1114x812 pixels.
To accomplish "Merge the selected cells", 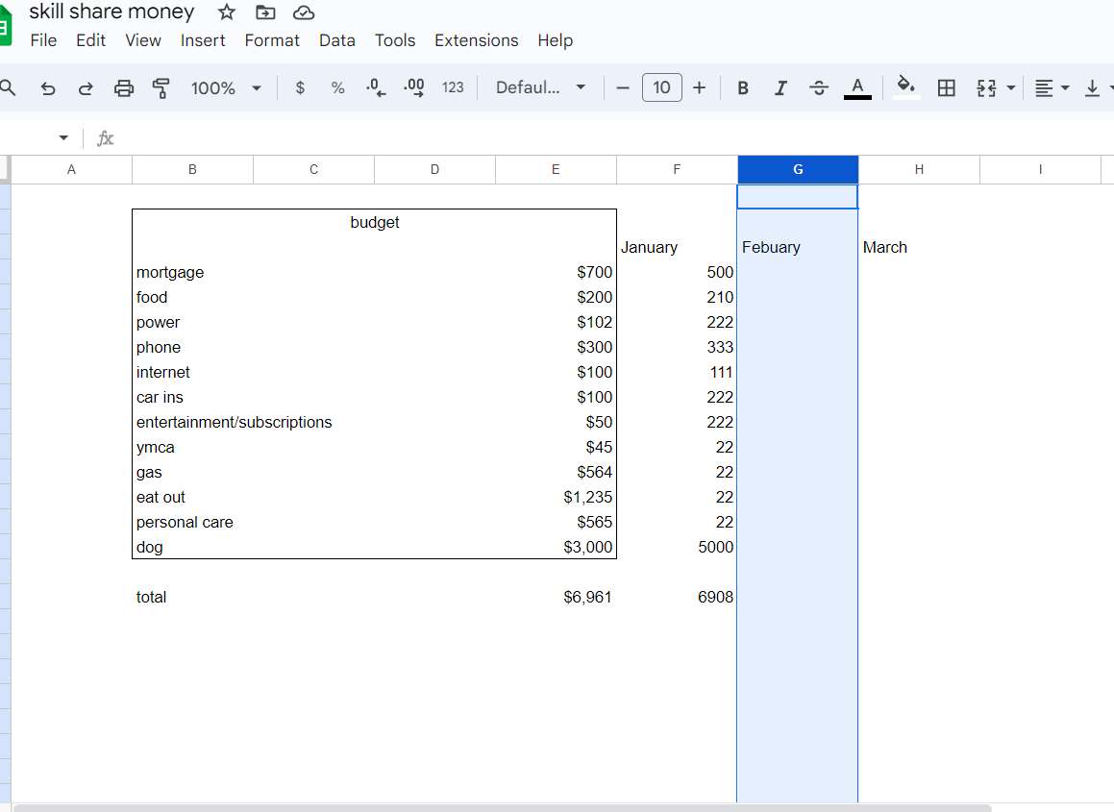I will (x=986, y=87).
